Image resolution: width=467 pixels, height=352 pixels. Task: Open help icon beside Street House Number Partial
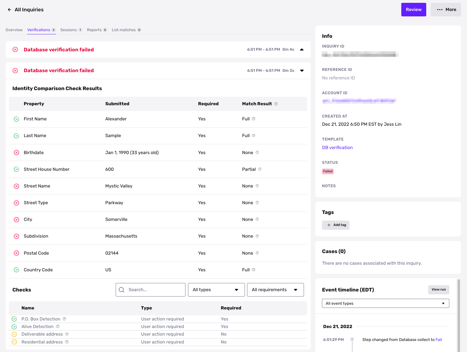[x=260, y=169]
